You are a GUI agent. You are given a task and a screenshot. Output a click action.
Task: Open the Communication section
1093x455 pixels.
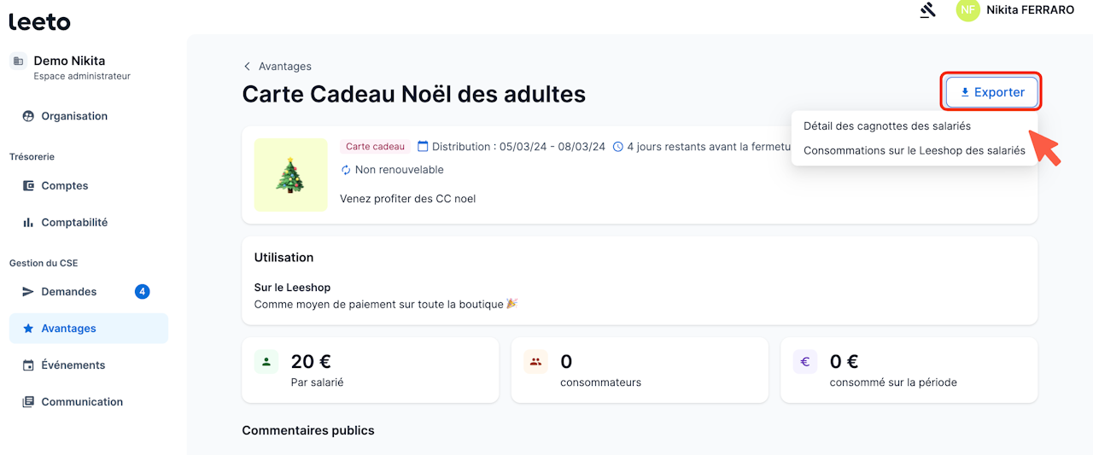point(82,401)
